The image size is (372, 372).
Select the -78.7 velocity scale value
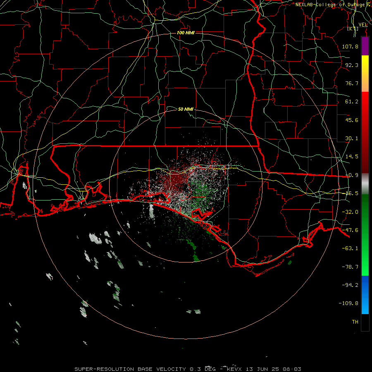click(350, 267)
